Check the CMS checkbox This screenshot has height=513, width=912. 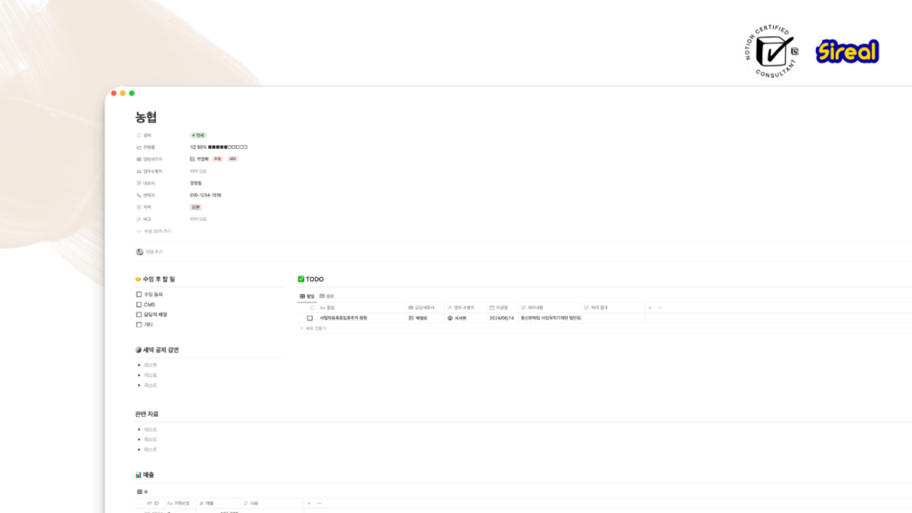tap(139, 304)
